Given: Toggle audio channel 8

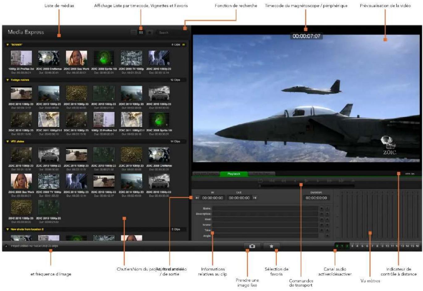Looking at the screenshot, I should (377, 246).
